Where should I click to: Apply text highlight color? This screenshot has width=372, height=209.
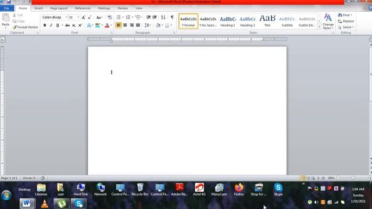(97, 25)
